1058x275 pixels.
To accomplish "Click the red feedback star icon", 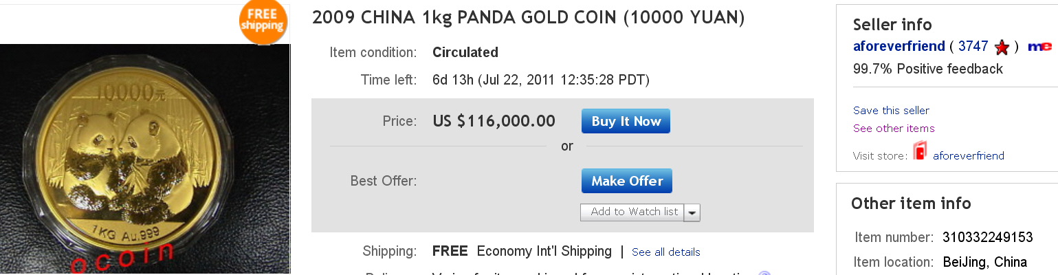I will (1002, 47).
